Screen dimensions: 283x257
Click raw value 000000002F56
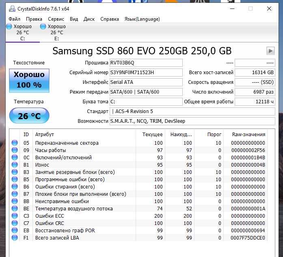click(248, 150)
